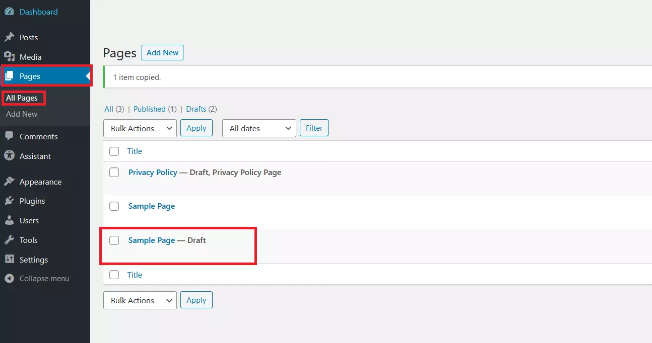This screenshot has height=343, width=652.
Task: Click the top Apply button
Action: pos(197,128)
